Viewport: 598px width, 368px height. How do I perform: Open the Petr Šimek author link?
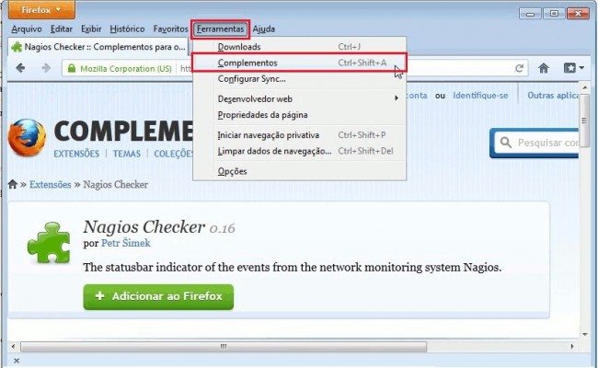pyautogui.click(x=125, y=243)
